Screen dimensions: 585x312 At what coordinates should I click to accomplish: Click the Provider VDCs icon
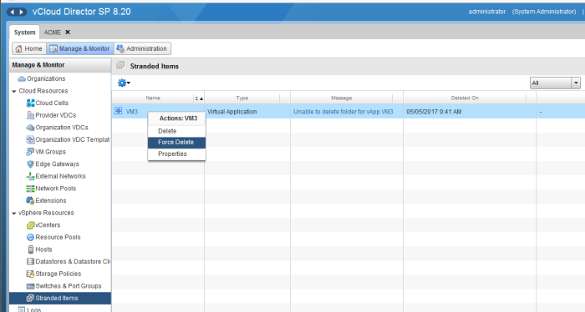[x=31, y=115]
